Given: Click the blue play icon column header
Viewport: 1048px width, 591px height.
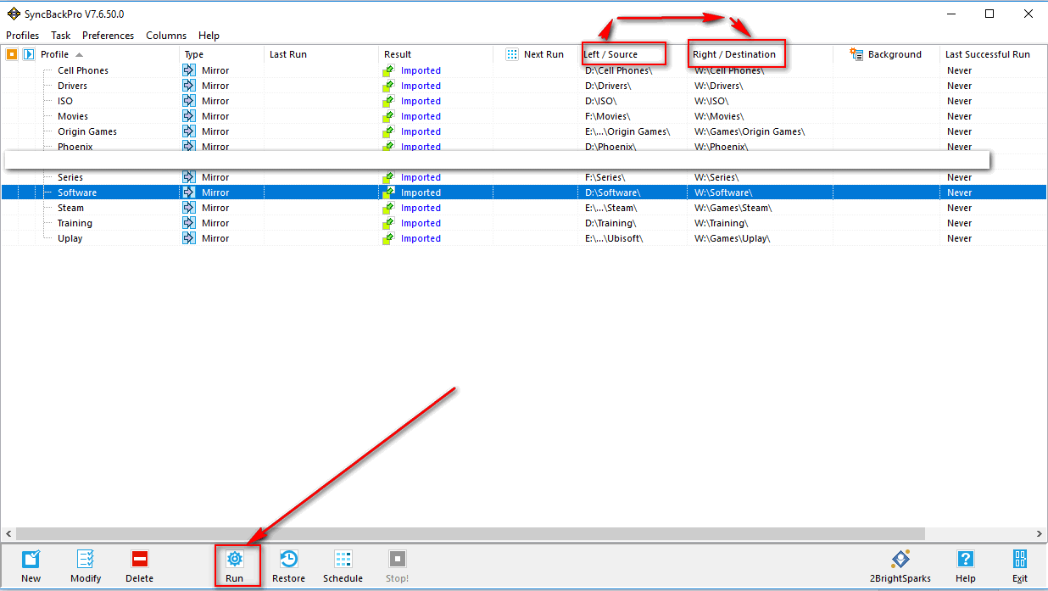Looking at the screenshot, I should (28, 54).
